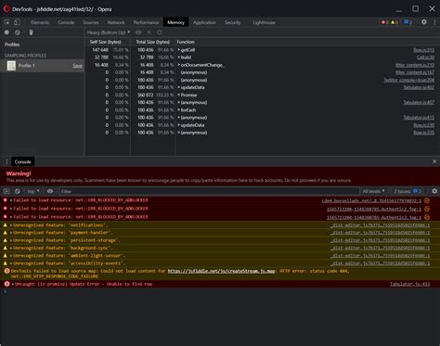Viewport: 440px width, 346px height.
Task: Click the console Filter input field
Action: pos(209,191)
